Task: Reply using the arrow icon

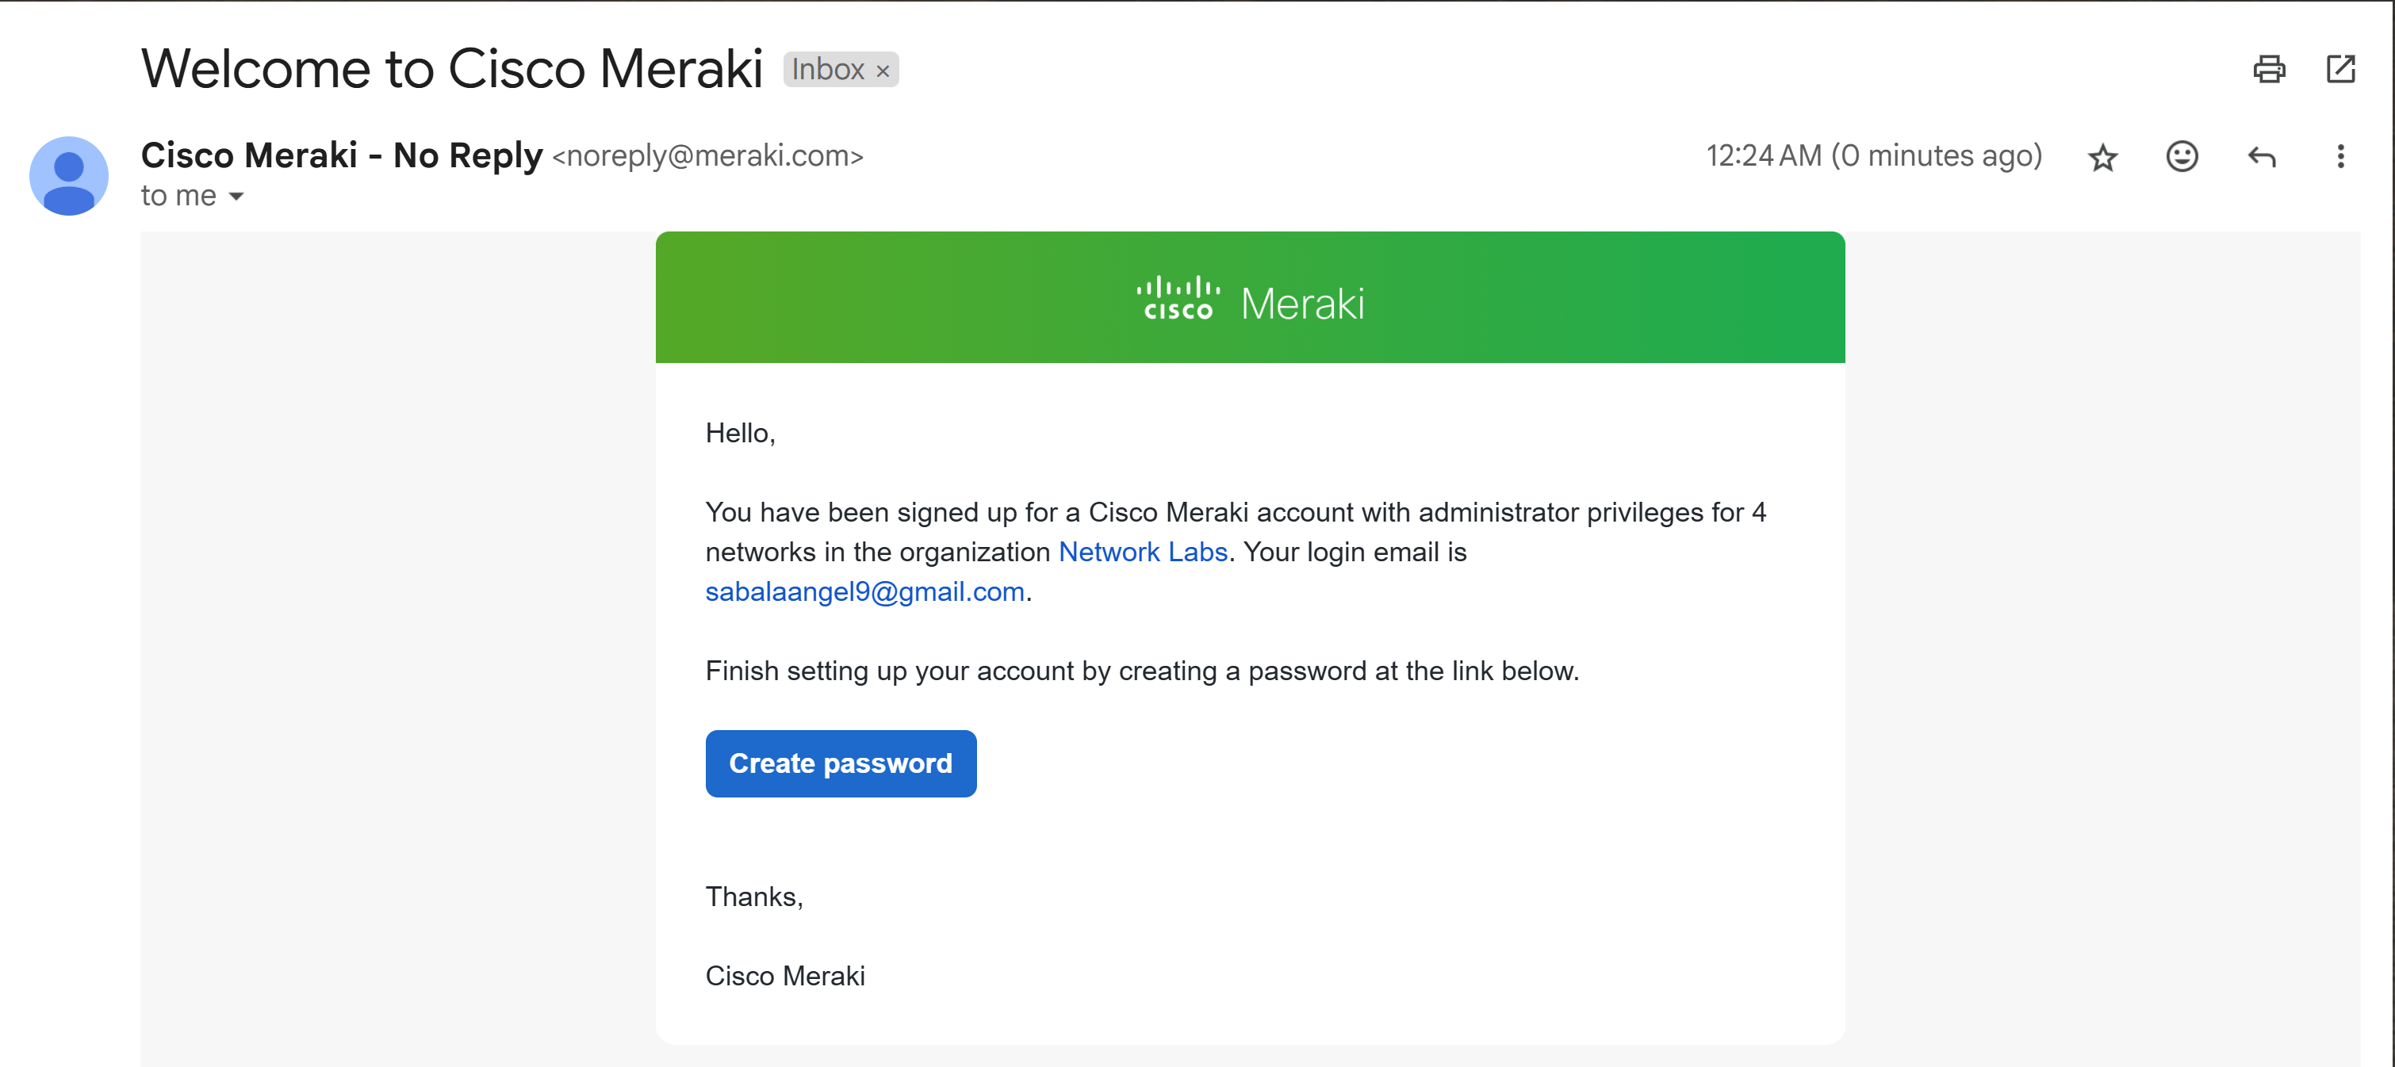Action: [x=2261, y=156]
